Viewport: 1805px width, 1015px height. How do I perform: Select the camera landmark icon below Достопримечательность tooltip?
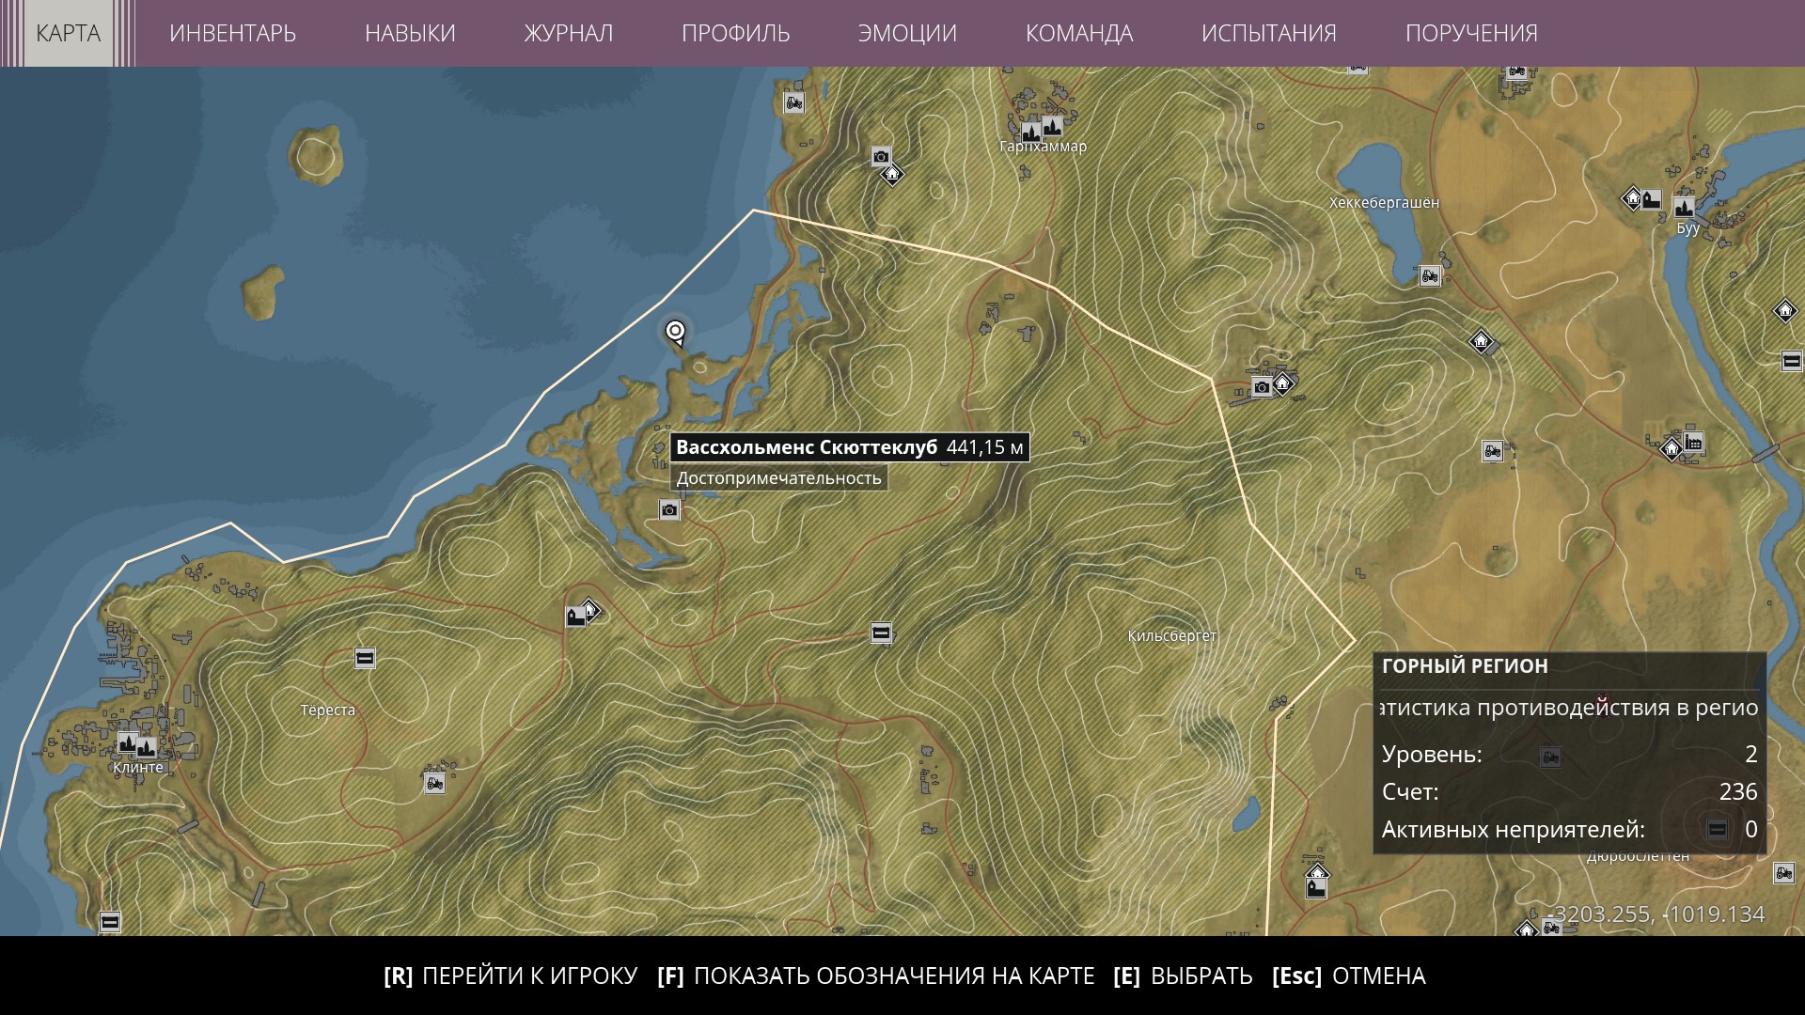[x=669, y=510]
